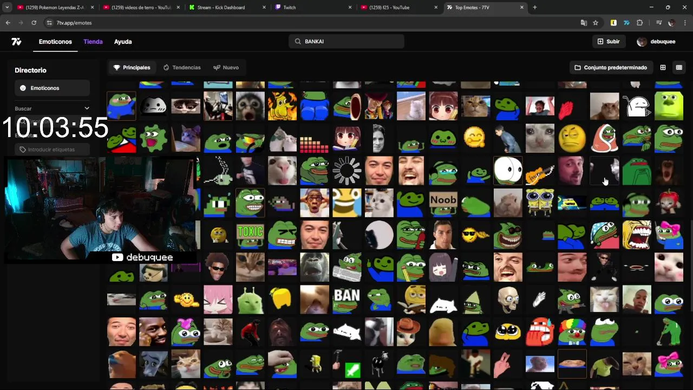The width and height of the screenshot is (693, 390).
Task: Open the Chrome profile avatar
Action: click(672, 23)
